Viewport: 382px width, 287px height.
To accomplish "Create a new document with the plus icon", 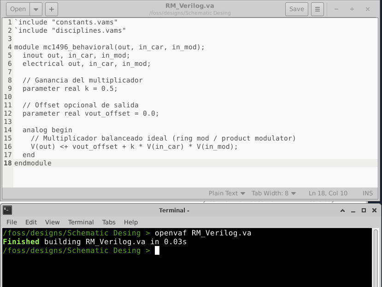I will (x=51, y=9).
